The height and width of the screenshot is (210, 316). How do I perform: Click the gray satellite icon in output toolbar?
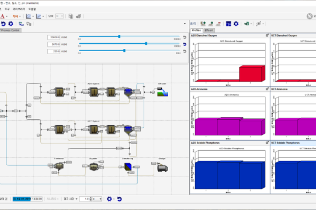point(259,24)
